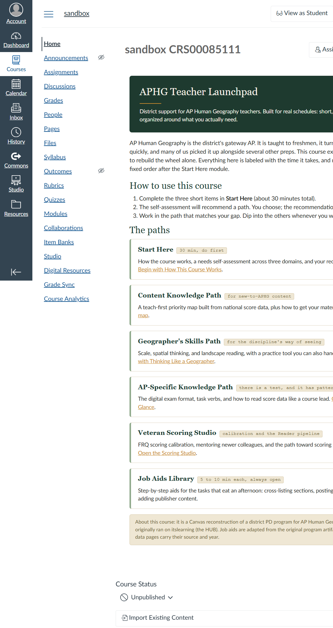The image size is (333, 628).
Task: Open Announcements in course navigation
Action: pyautogui.click(x=66, y=58)
